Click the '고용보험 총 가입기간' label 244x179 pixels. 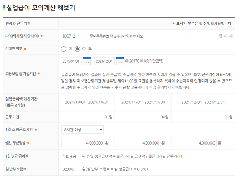click(20, 74)
